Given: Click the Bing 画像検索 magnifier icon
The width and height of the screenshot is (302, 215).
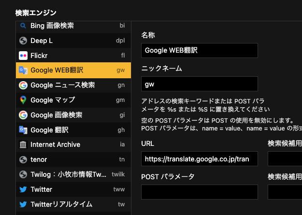Looking at the screenshot, I should click(x=23, y=26).
